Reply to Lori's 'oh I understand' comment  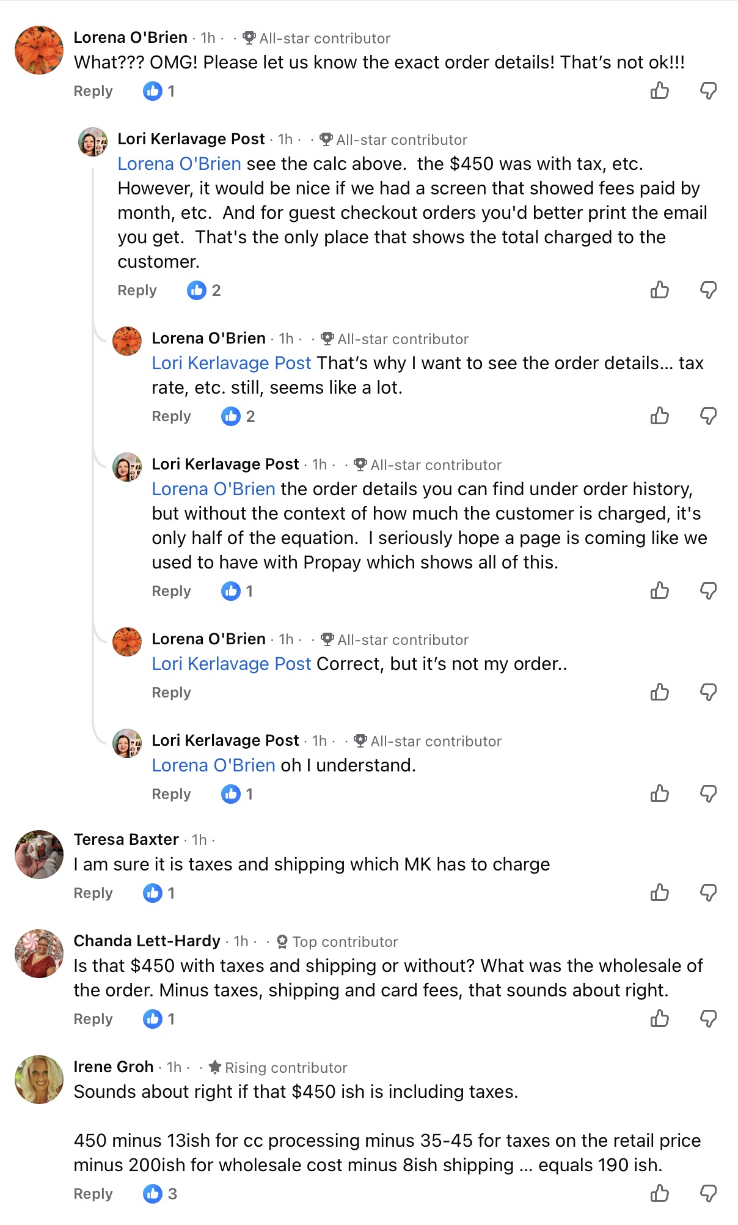coord(171,794)
